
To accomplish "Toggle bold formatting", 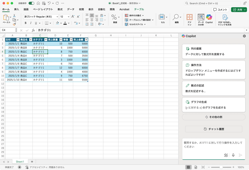I will tap(26, 23).
